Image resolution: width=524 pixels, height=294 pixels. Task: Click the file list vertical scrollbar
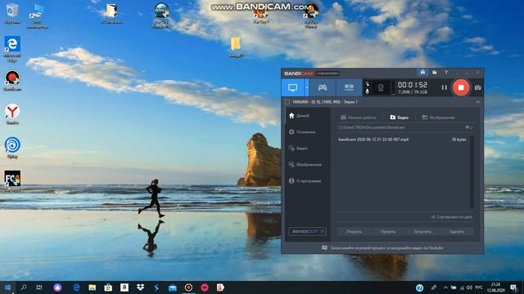[472, 171]
